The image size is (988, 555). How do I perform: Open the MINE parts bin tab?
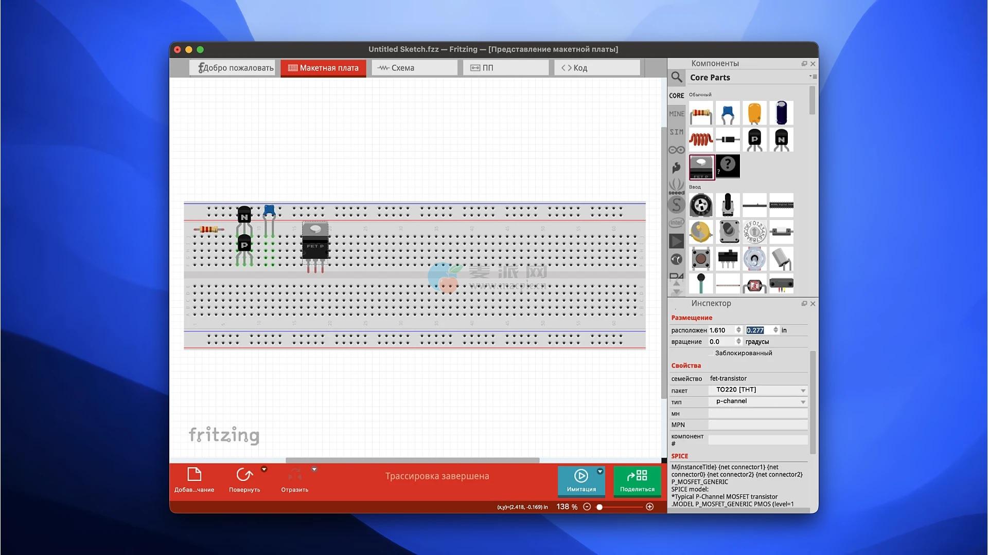click(x=677, y=114)
